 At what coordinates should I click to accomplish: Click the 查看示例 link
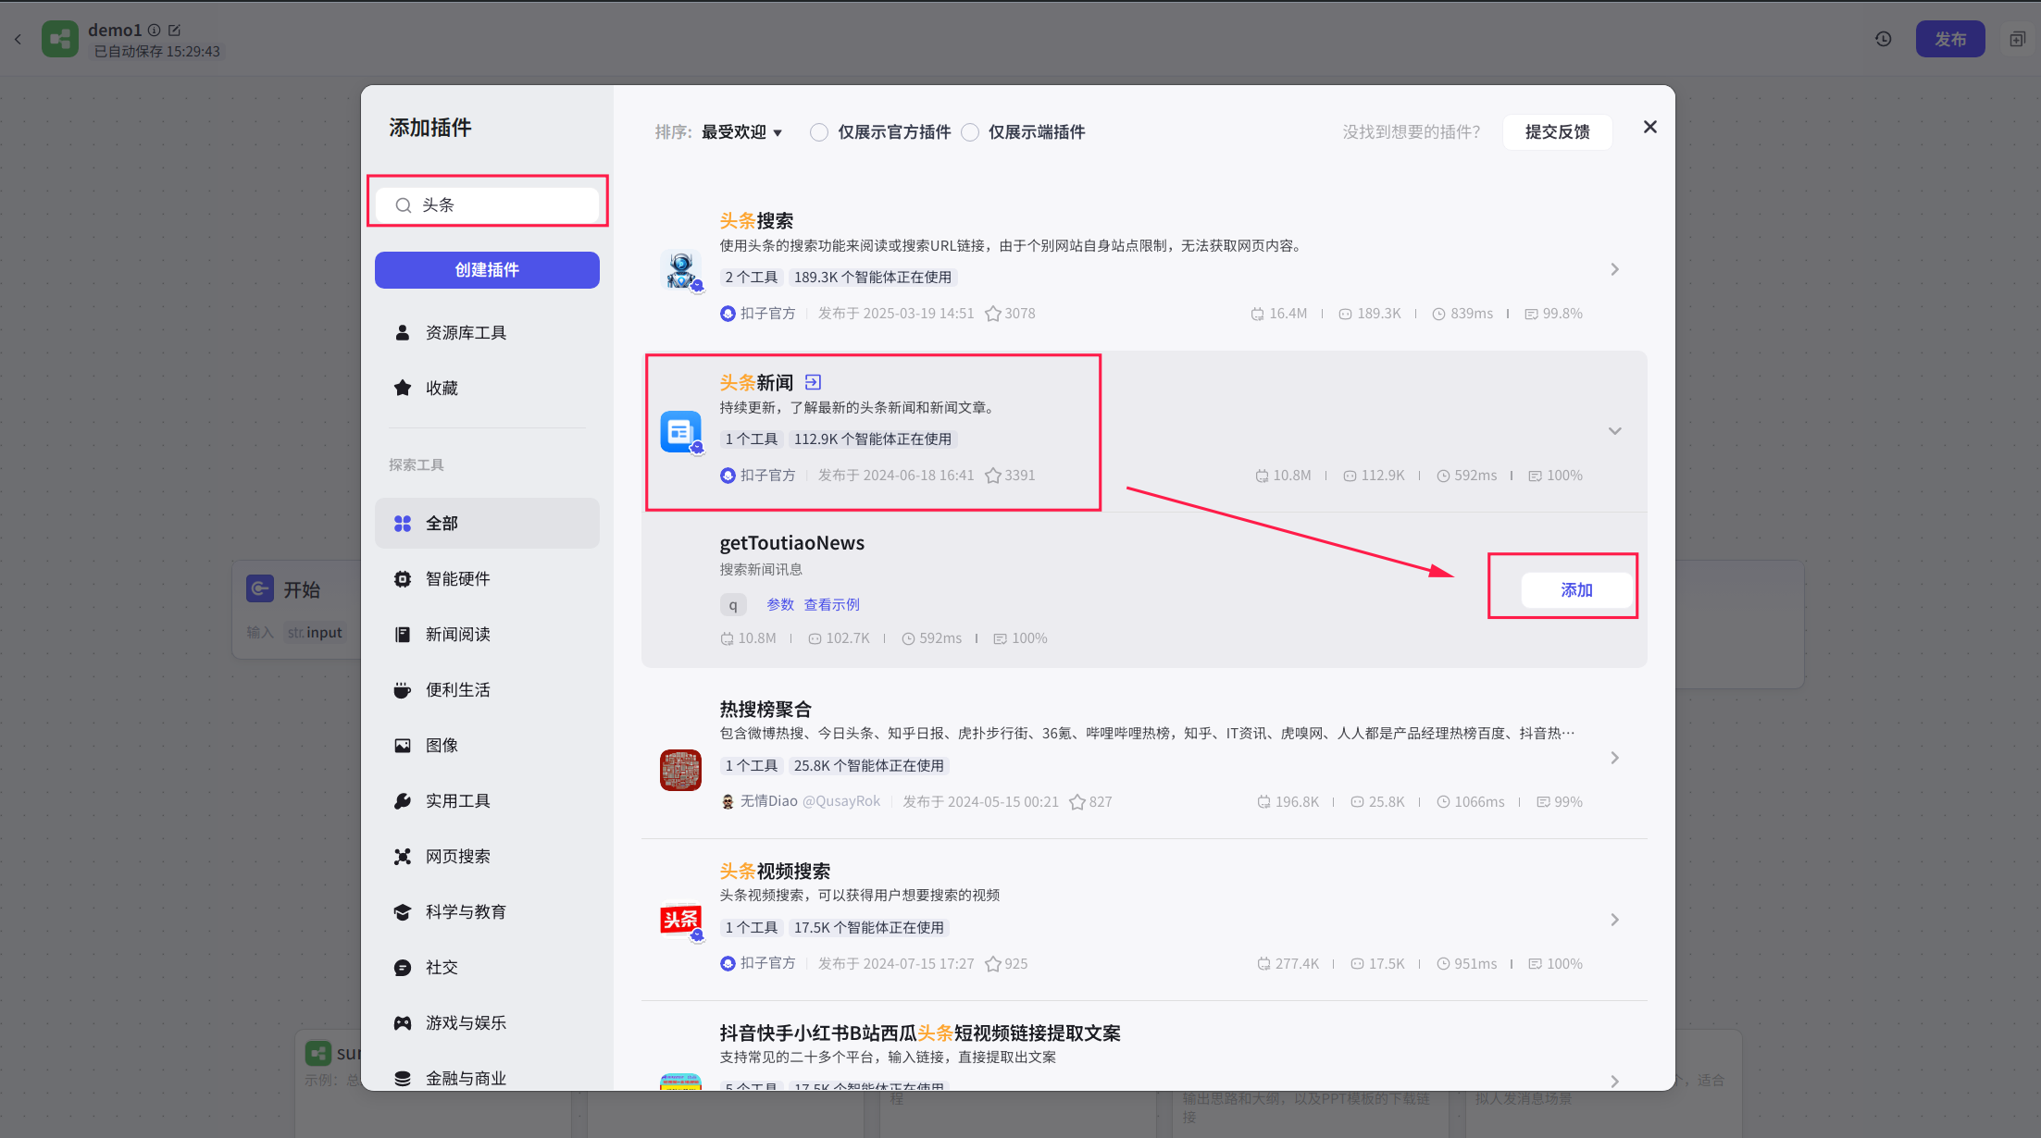click(831, 604)
